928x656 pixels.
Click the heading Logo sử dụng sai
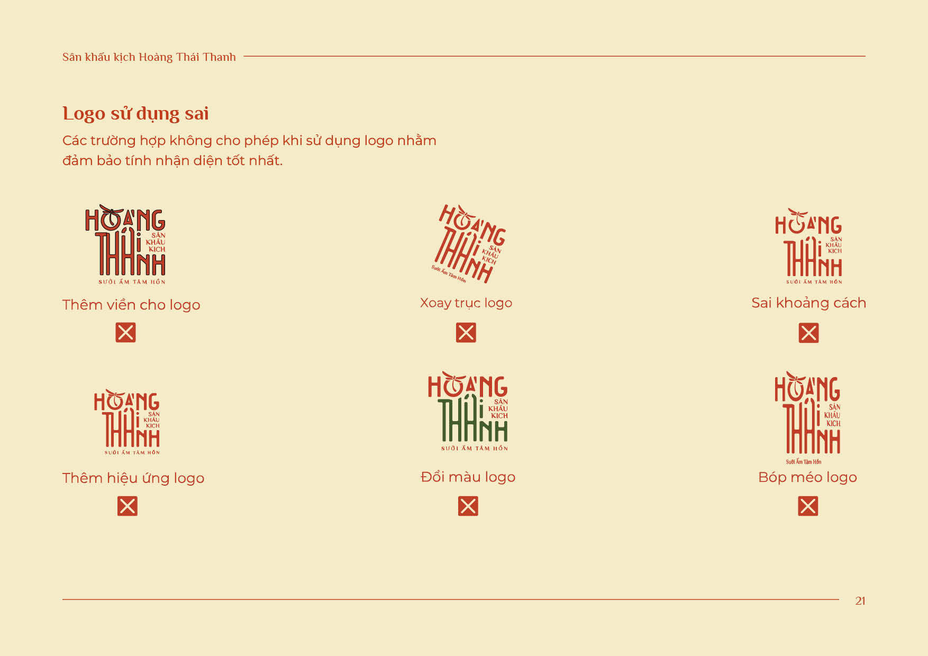pyautogui.click(x=135, y=114)
